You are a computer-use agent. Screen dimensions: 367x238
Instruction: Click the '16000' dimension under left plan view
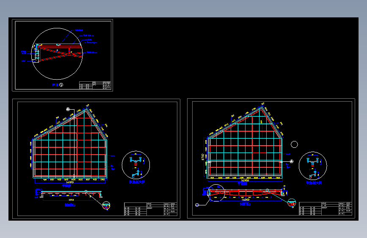click(70, 182)
